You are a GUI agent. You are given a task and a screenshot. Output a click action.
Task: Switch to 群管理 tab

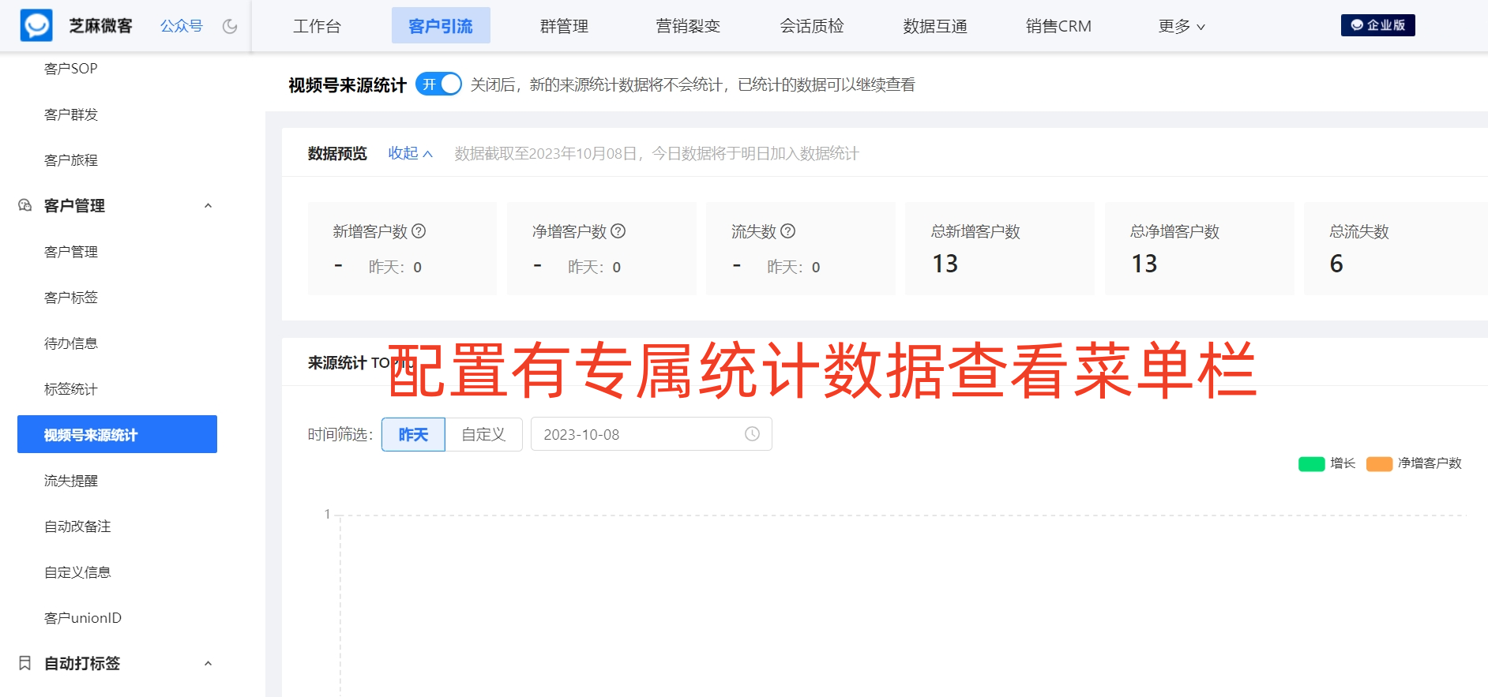pyautogui.click(x=564, y=26)
